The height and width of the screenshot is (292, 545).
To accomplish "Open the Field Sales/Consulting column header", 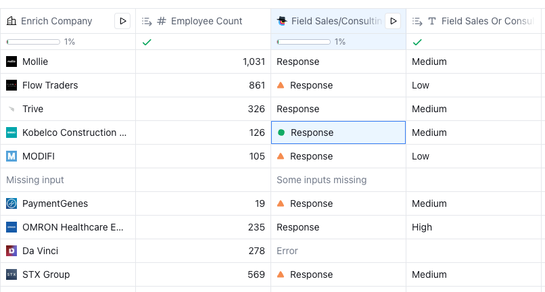I will click(x=337, y=21).
